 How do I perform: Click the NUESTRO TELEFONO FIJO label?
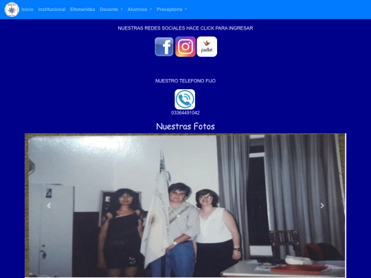point(185,81)
